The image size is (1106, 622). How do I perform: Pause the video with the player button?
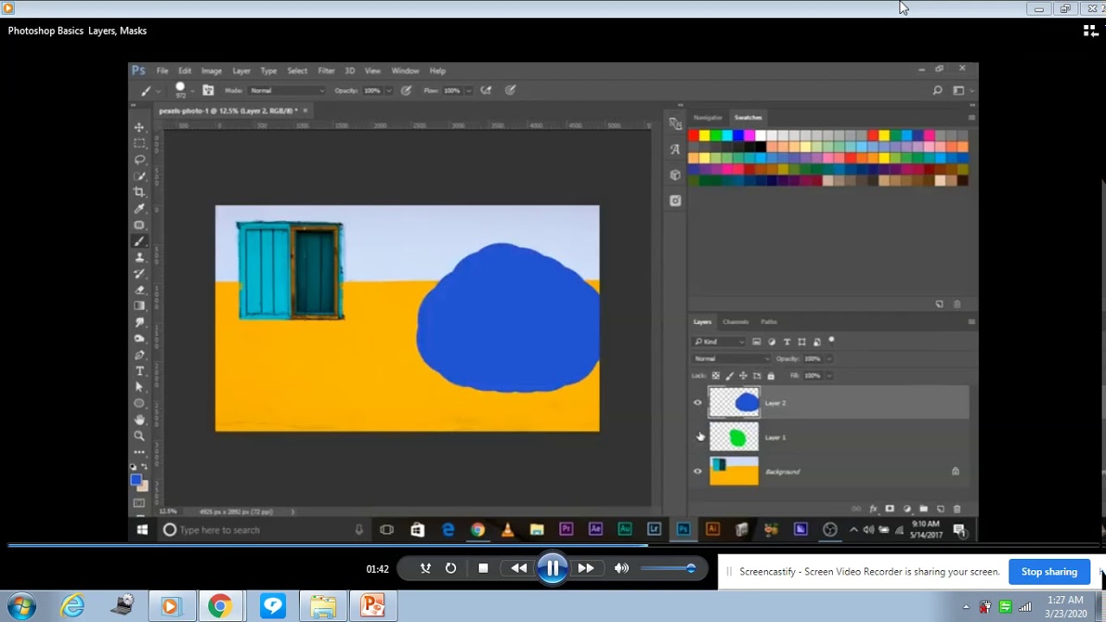(x=552, y=568)
